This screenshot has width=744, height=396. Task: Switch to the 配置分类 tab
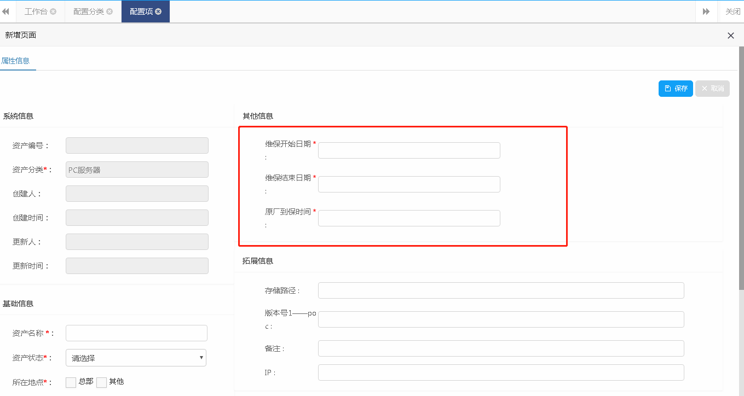(88, 11)
